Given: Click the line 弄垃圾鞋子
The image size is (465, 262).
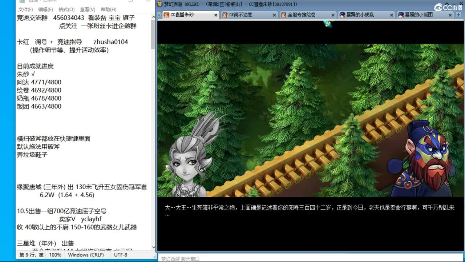Looking at the screenshot, I should tap(32, 155).
